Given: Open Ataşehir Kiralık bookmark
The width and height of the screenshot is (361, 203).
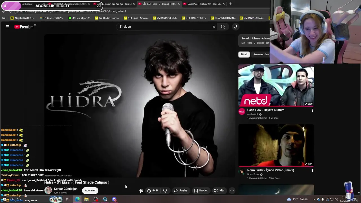Looking at the screenshot, I should 22,18.
